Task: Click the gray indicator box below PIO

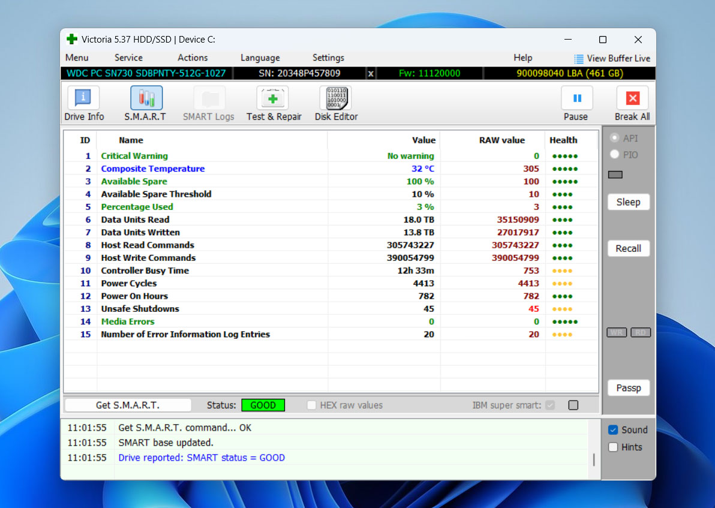Action: 615,175
